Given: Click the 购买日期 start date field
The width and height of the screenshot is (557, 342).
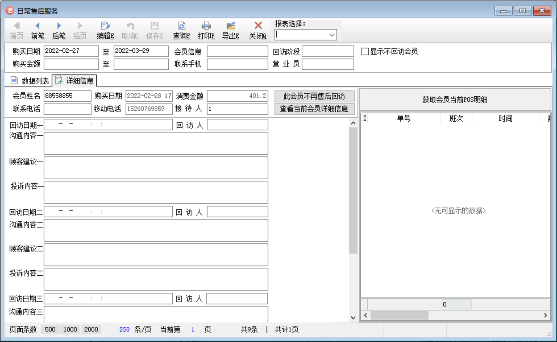Looking at the screenshot, I should (x=71, y=51).
